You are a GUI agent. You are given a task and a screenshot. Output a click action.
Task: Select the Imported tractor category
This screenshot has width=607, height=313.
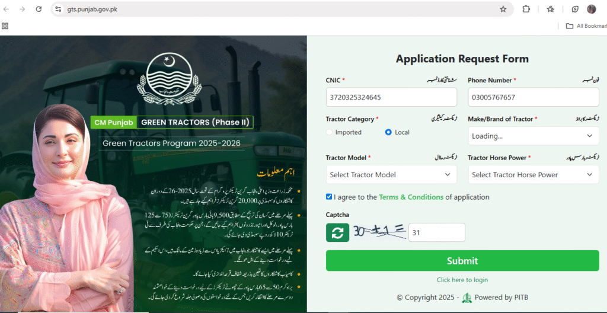(330, 132)
